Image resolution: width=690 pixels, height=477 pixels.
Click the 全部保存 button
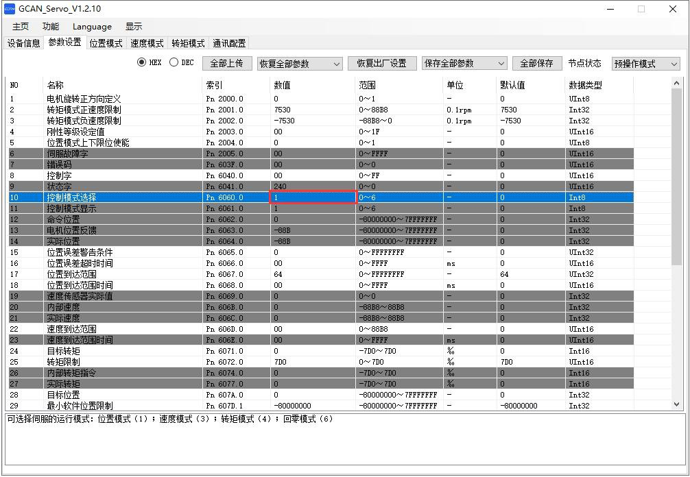point(536,63)
